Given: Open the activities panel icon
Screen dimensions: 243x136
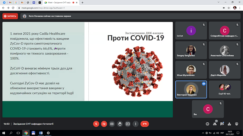Looking at the screenshot, I should [229, 124].
